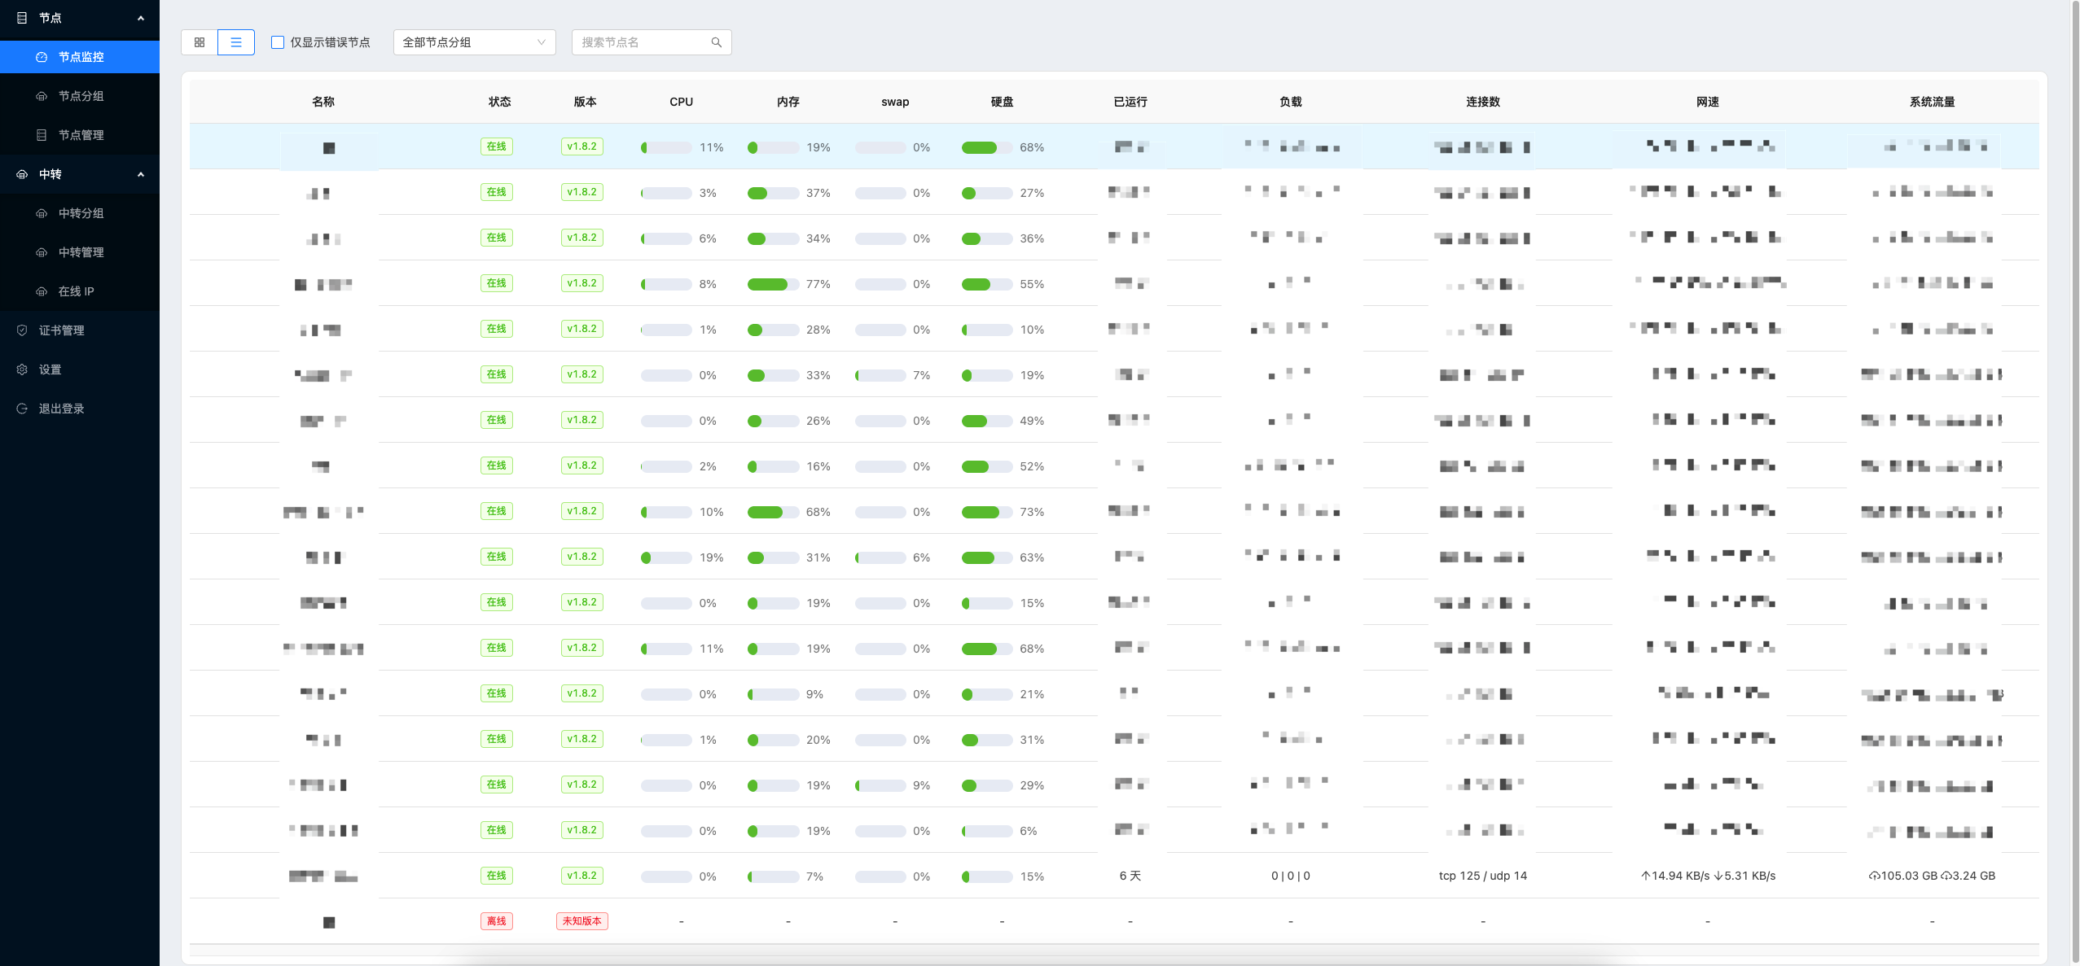
Task: Click the 名称 column header
Action: pos(323,102)
